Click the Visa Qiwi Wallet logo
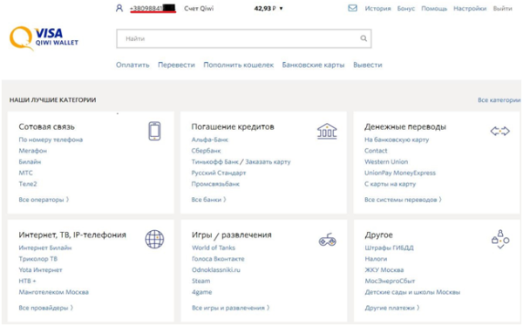Image resolution: width=523 pixels, height=326 pixels. tap(44, 38)
